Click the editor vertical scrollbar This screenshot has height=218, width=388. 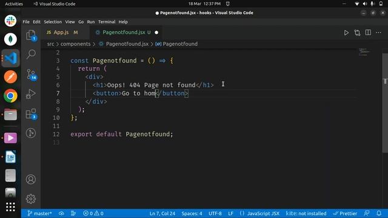pos(385,104)
